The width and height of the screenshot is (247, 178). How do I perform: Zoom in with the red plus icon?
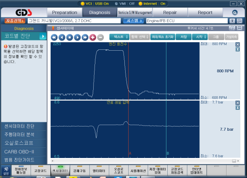tap(93, 37)
